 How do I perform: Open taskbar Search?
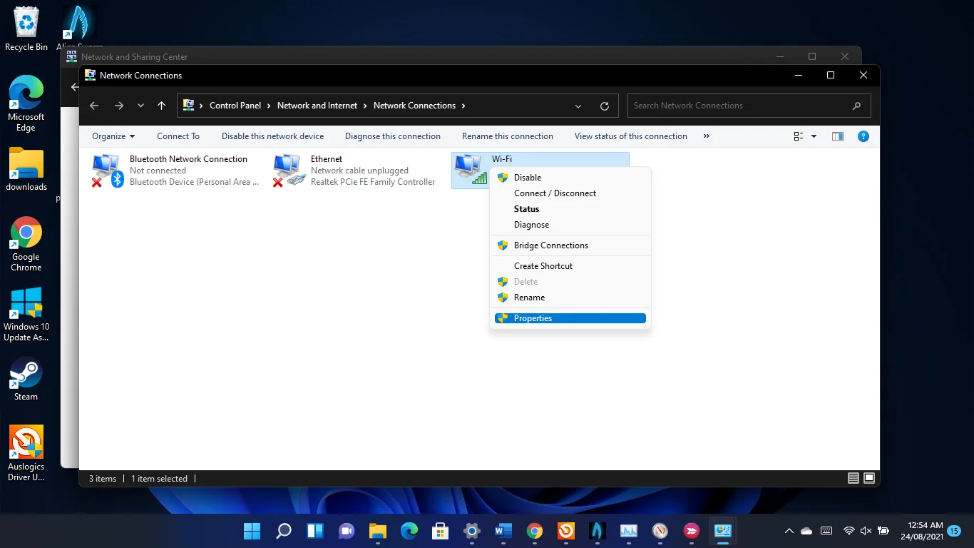(284, 531)
